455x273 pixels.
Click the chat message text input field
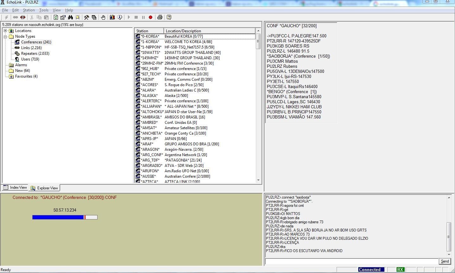[x=351, y=261]
